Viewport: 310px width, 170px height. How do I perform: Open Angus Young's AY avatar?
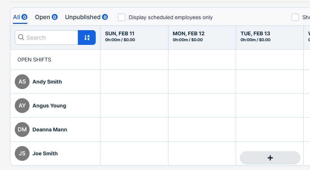(22, 106)
